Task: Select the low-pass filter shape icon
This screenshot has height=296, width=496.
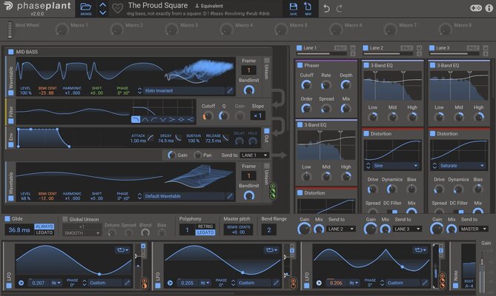Action: (136, 120)
